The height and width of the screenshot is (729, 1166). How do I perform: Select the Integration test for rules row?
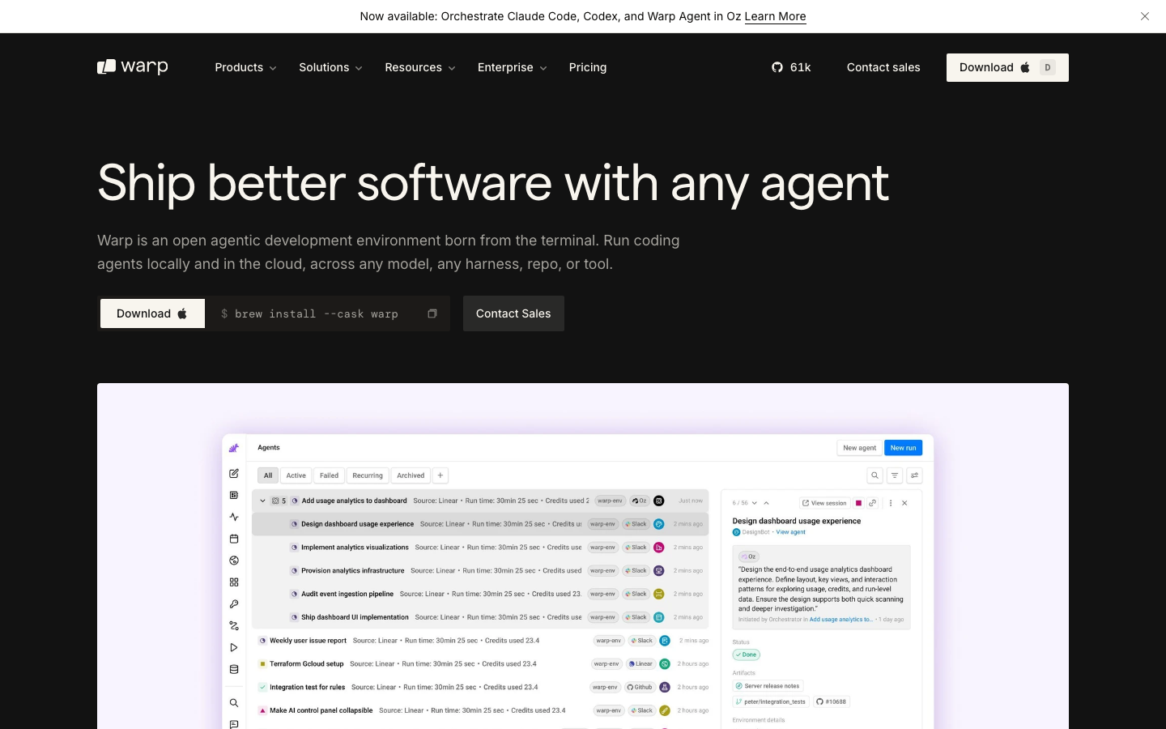[480, 687]
